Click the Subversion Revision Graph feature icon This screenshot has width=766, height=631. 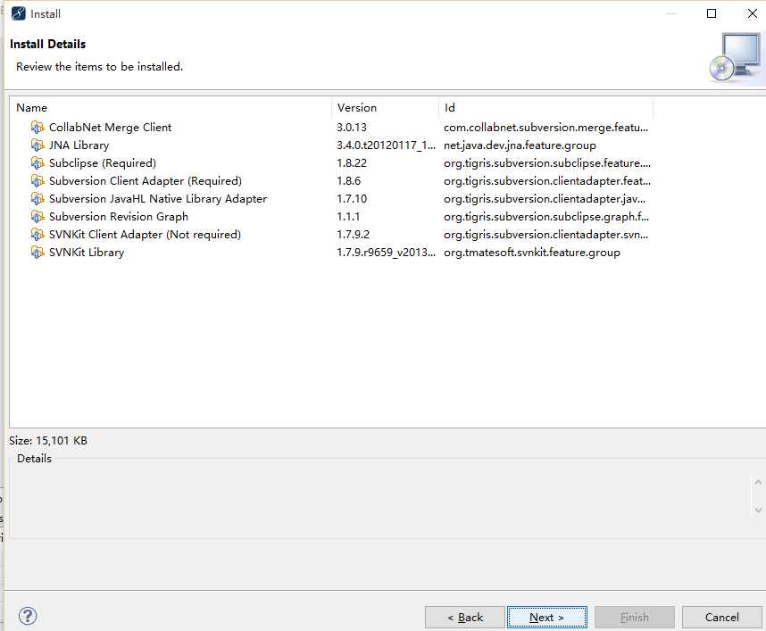pos(37,216)
